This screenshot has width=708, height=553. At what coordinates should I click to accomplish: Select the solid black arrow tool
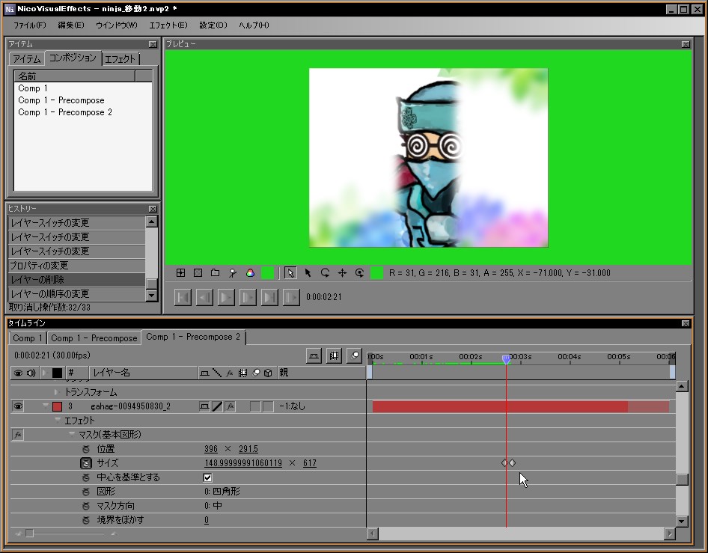point(308,272)
